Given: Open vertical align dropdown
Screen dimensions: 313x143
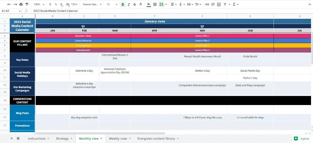Looking at the screenshot, I should click(182, 4).
